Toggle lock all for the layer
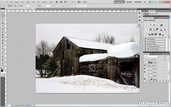 [155, 60]
